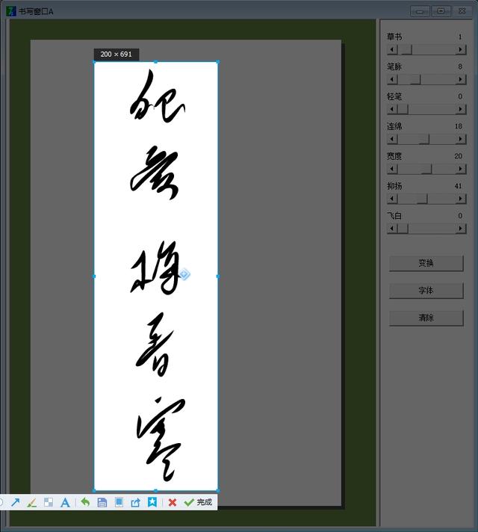The height and width of the screenshot is (532, 478).
Task: Decrease 抑扬 value with left arrow
Action: (x=392, y=199)
